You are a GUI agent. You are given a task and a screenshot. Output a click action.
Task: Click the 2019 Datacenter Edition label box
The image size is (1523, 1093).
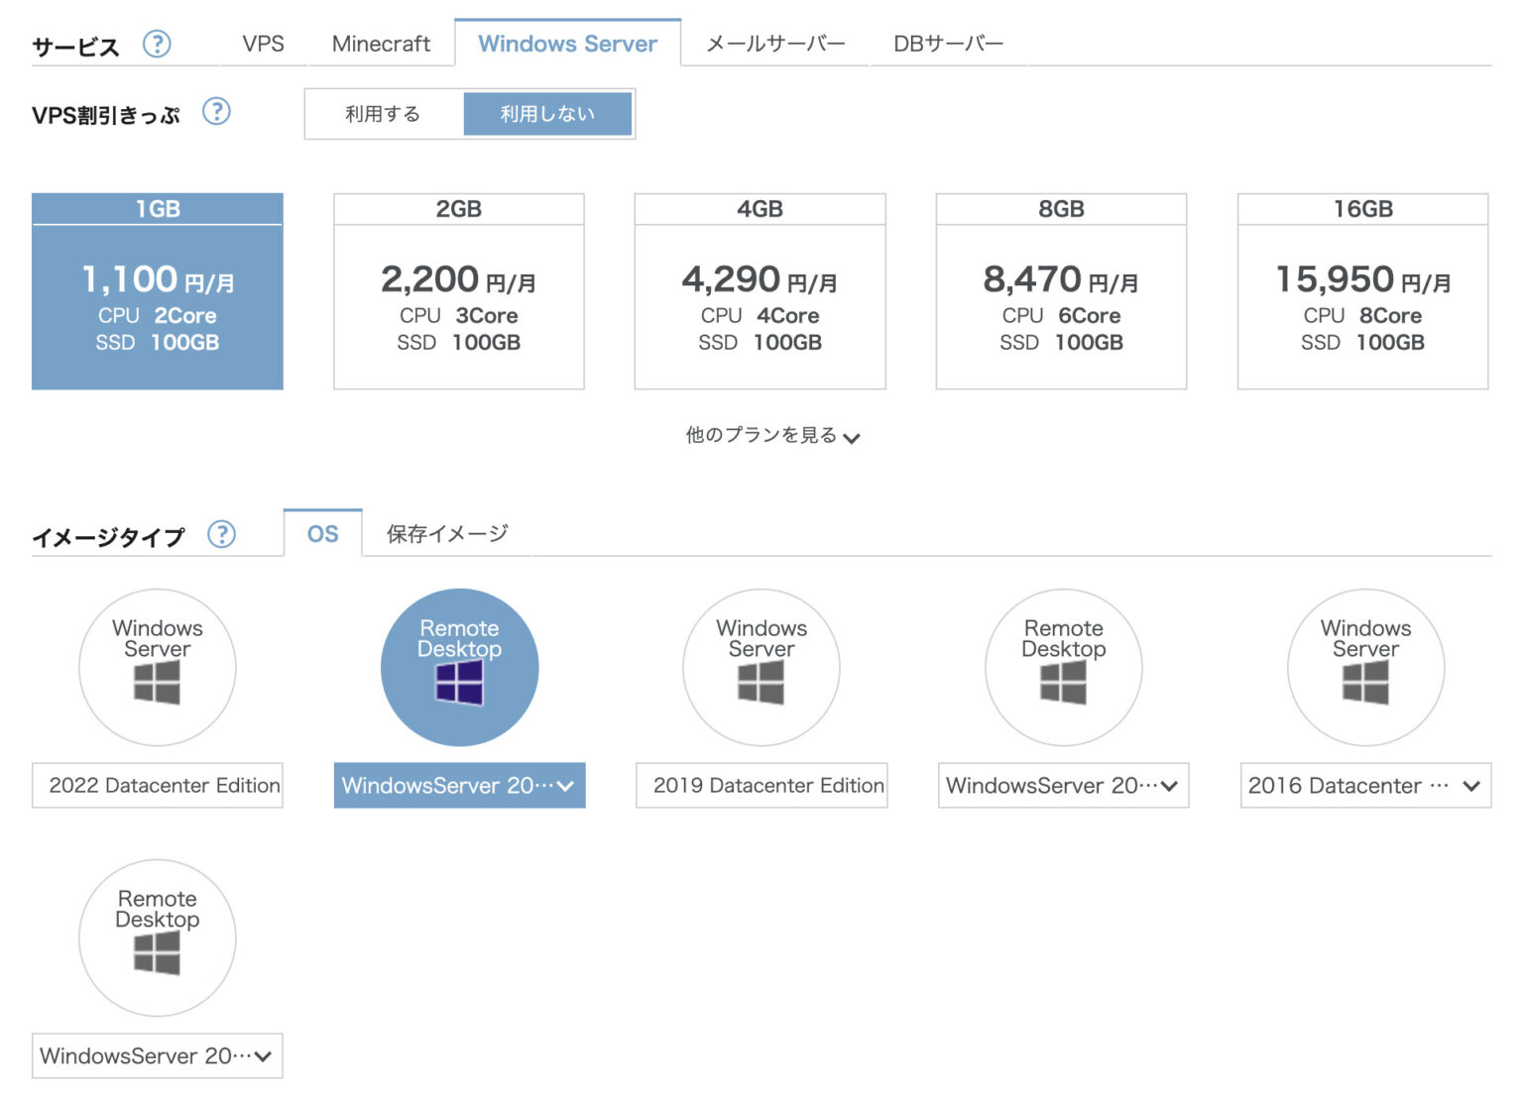pos(761,785)
